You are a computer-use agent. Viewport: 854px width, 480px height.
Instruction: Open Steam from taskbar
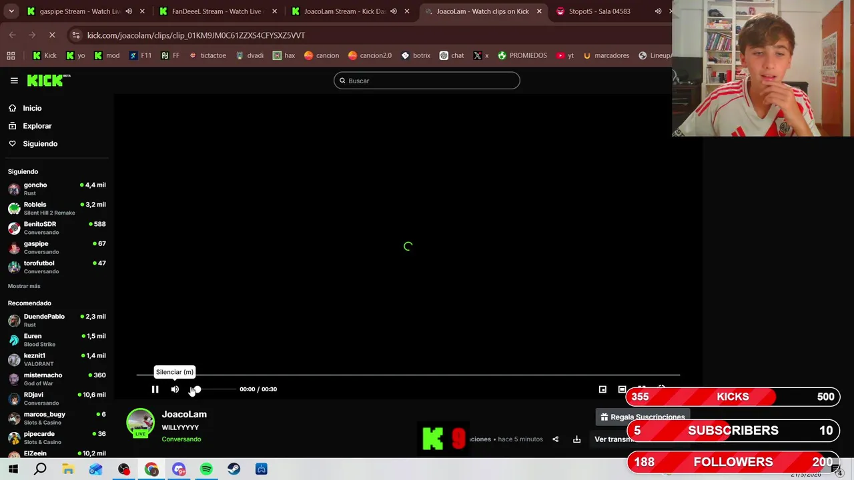[234, 469]
